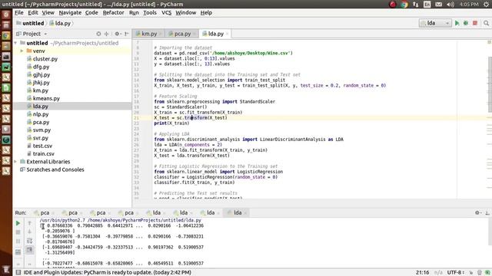
Task: Open the Edit menu
Action: click(32, 12)
